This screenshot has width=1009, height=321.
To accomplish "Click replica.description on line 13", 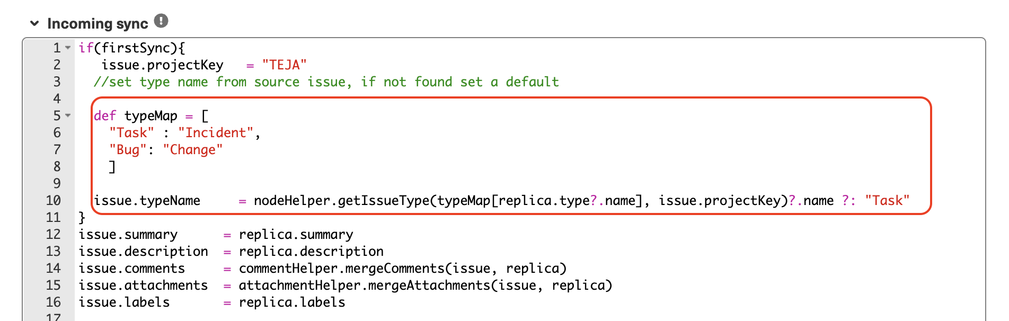I will click(311, 251).
